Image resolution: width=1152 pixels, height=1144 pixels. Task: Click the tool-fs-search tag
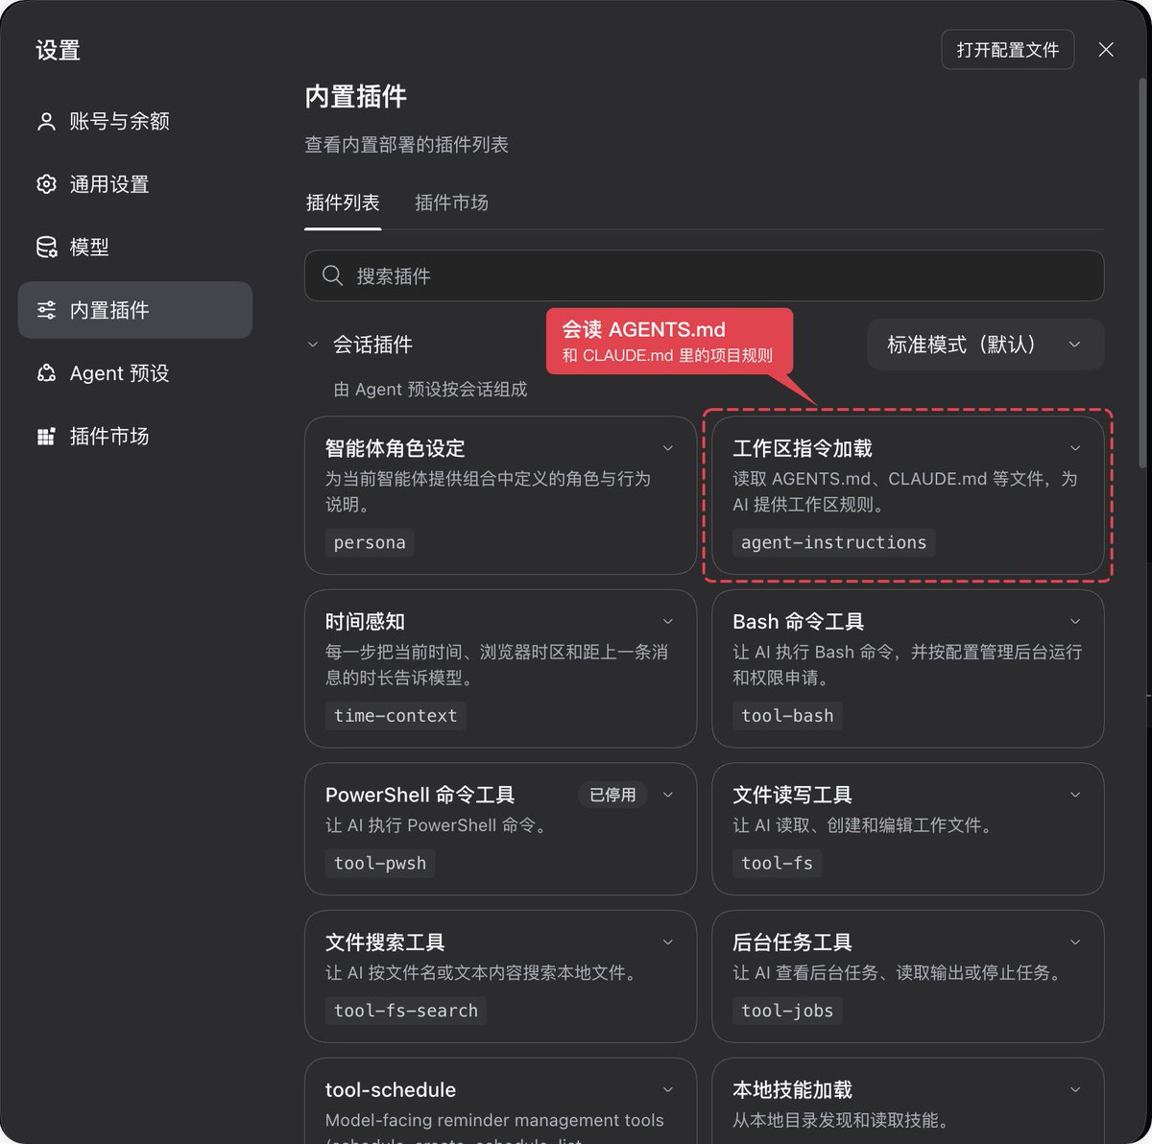point(406,1011)
